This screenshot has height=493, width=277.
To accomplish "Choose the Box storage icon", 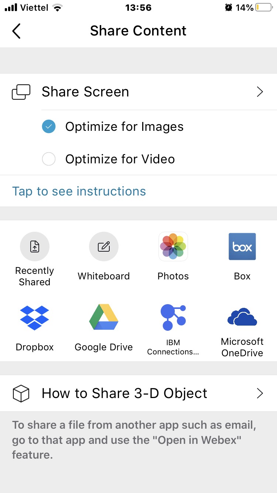I will coord(242,246).
